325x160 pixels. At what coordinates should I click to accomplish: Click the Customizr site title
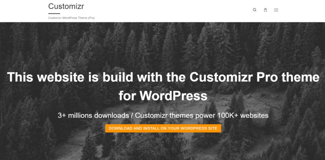(x=66, y=6)
